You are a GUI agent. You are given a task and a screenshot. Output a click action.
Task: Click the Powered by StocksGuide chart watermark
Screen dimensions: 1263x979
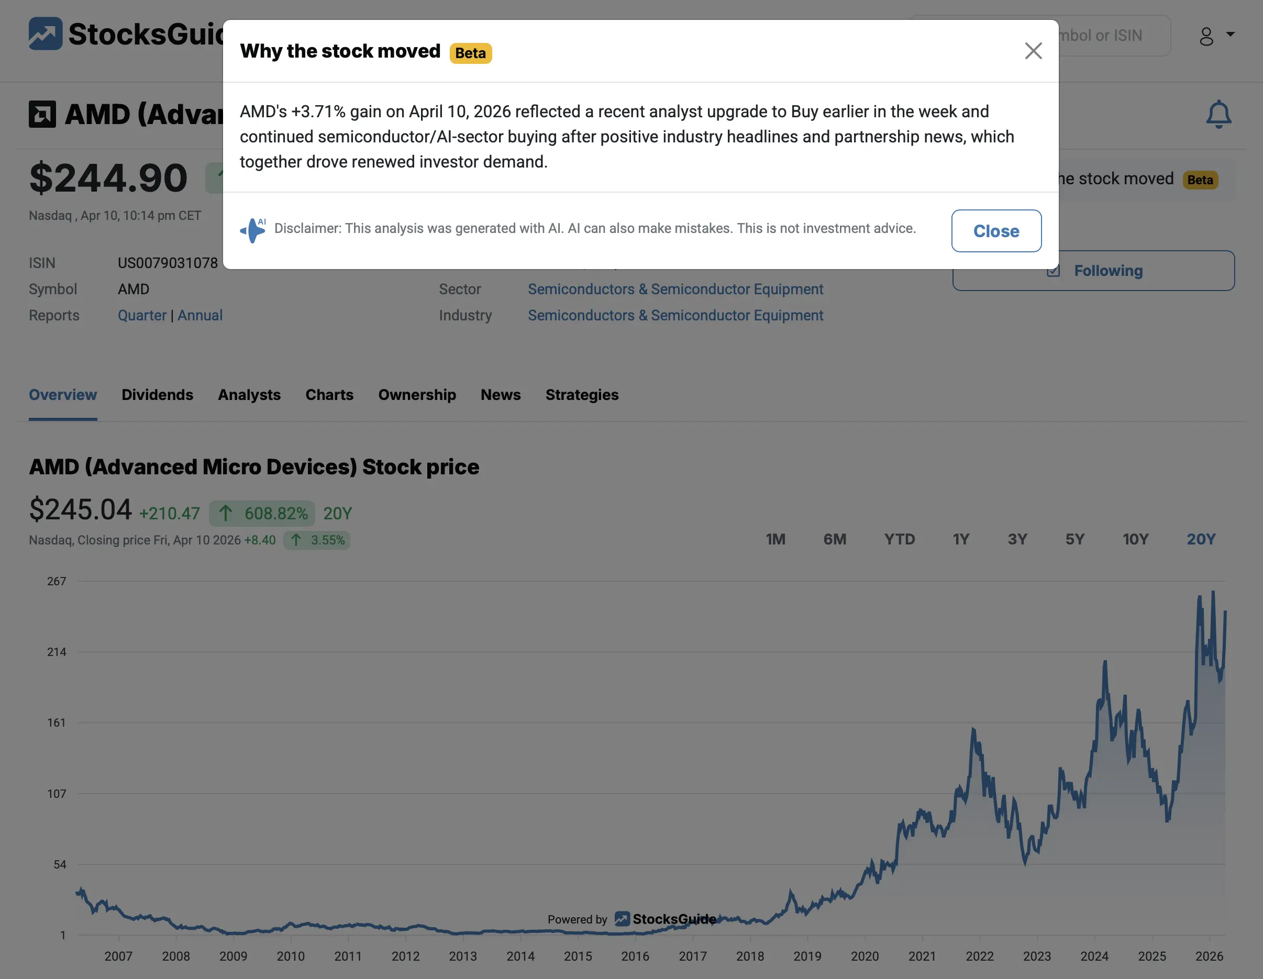[x=631, y=919]
